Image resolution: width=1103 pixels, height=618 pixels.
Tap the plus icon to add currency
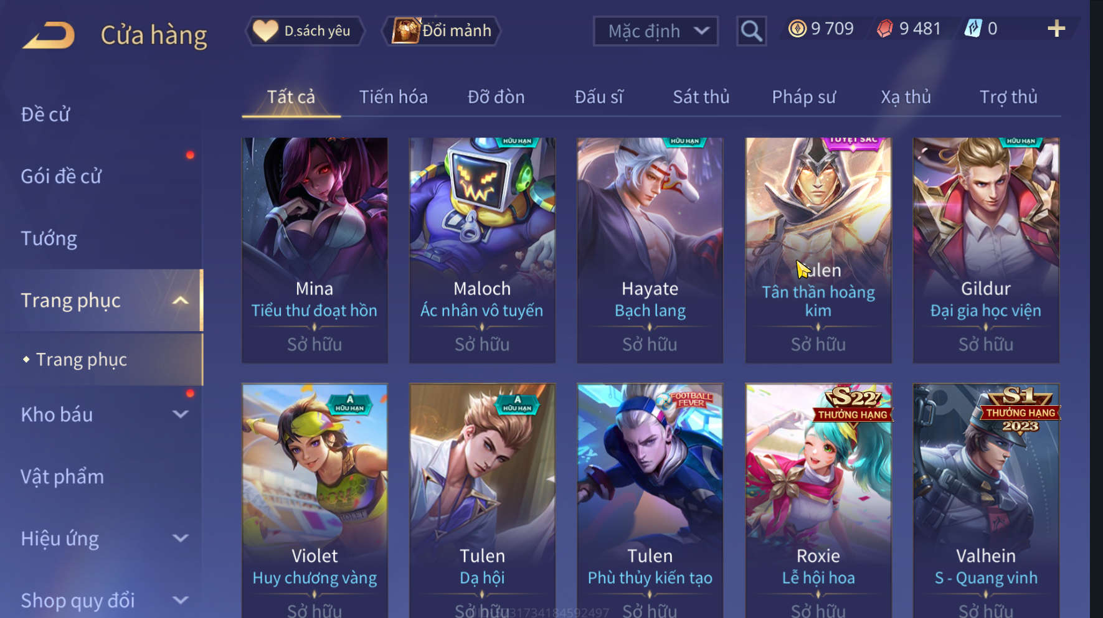pos(1056,28)
